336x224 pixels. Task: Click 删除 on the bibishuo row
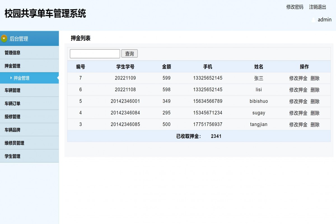(x=315, y=101)
